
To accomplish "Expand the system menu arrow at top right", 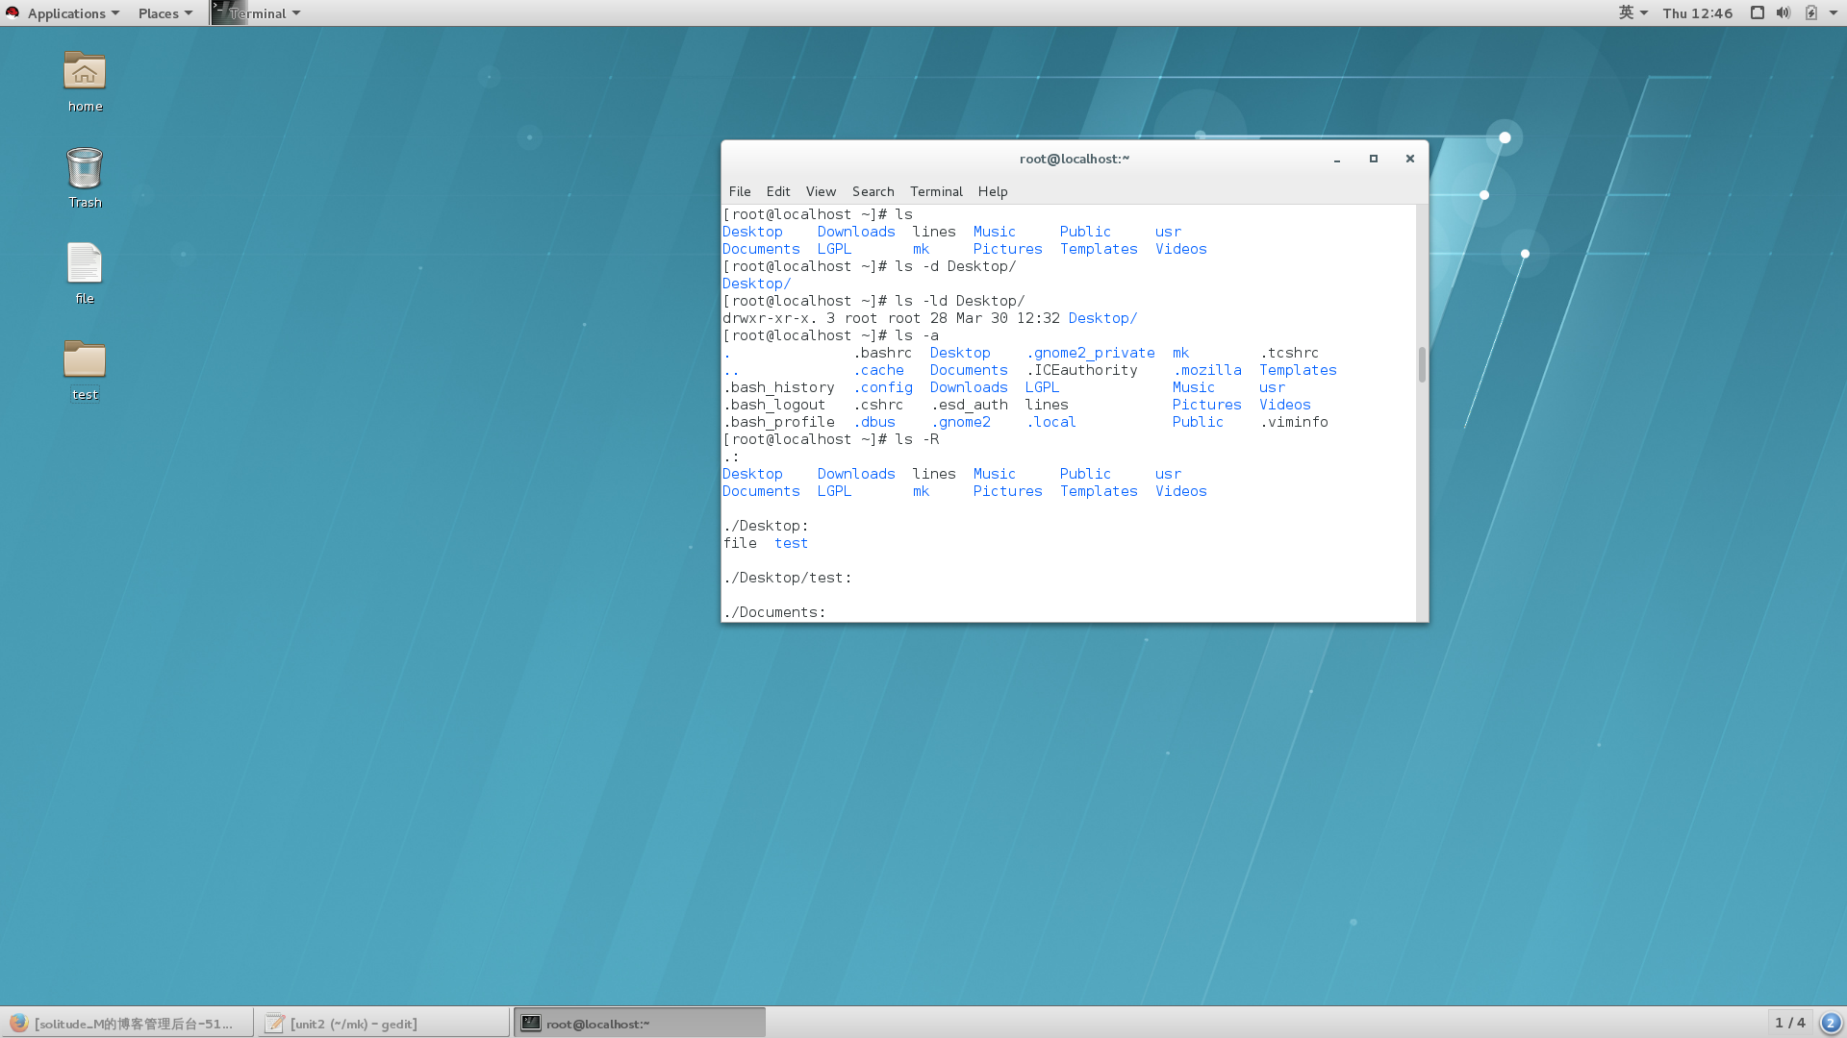I will (x=1834, y=12).
